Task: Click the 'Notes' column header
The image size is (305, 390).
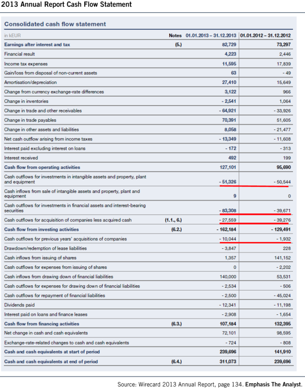Action: [x=175, y=35]
